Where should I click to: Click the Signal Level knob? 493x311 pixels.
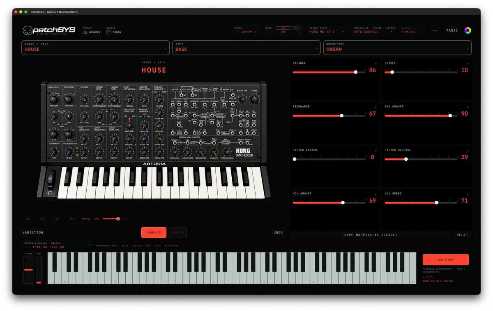(174, 152)
